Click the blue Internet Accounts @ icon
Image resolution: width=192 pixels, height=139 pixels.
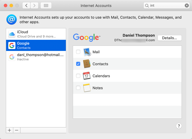pos(11,19)
